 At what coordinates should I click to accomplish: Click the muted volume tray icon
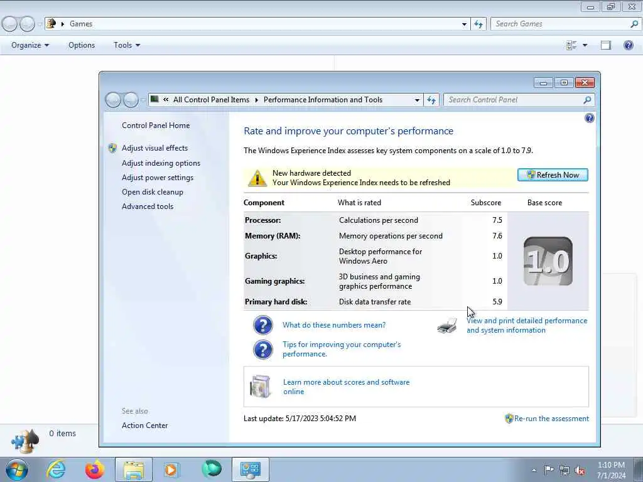[x=580, y=471]
